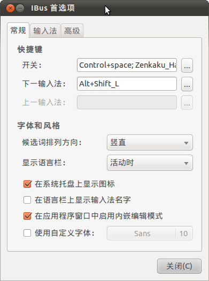
Task: Open the Sans 10 font chooser button
Action: tap(150, 234)
